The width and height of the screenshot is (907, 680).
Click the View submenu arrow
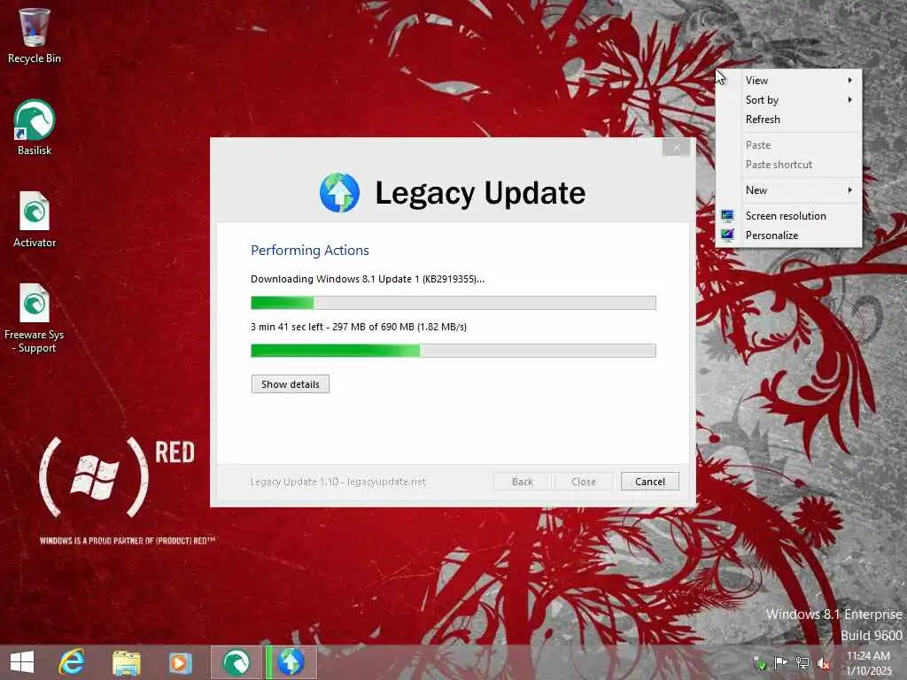849,81
